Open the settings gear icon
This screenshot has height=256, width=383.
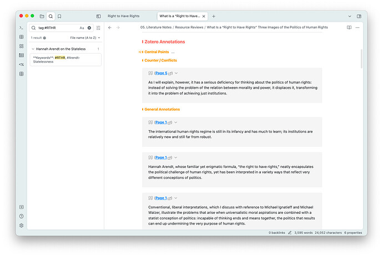click(21, 226)
